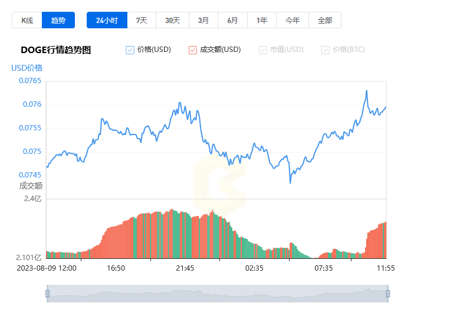Choose the 6月 time range
The image size is (460, 332).
click(x=232, y=20)
